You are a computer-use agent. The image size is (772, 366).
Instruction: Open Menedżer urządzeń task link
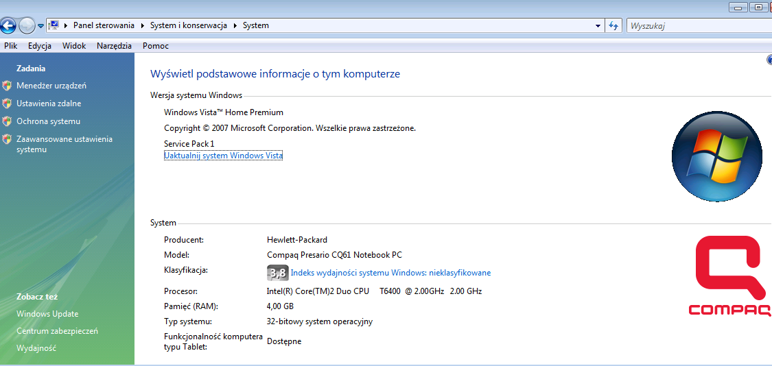51,86
